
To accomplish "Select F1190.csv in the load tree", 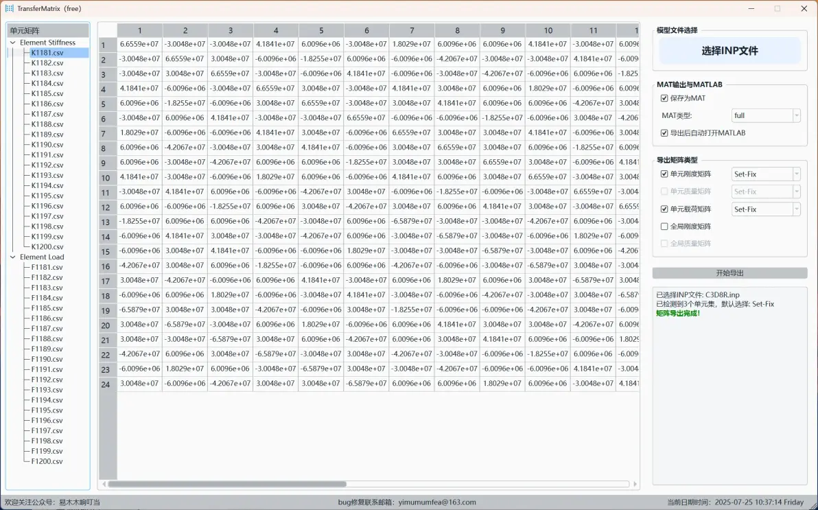I will [47, 359].
